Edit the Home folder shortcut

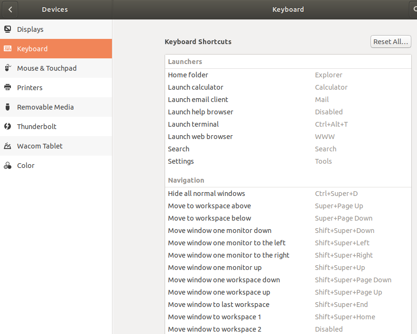click(288, 75)
